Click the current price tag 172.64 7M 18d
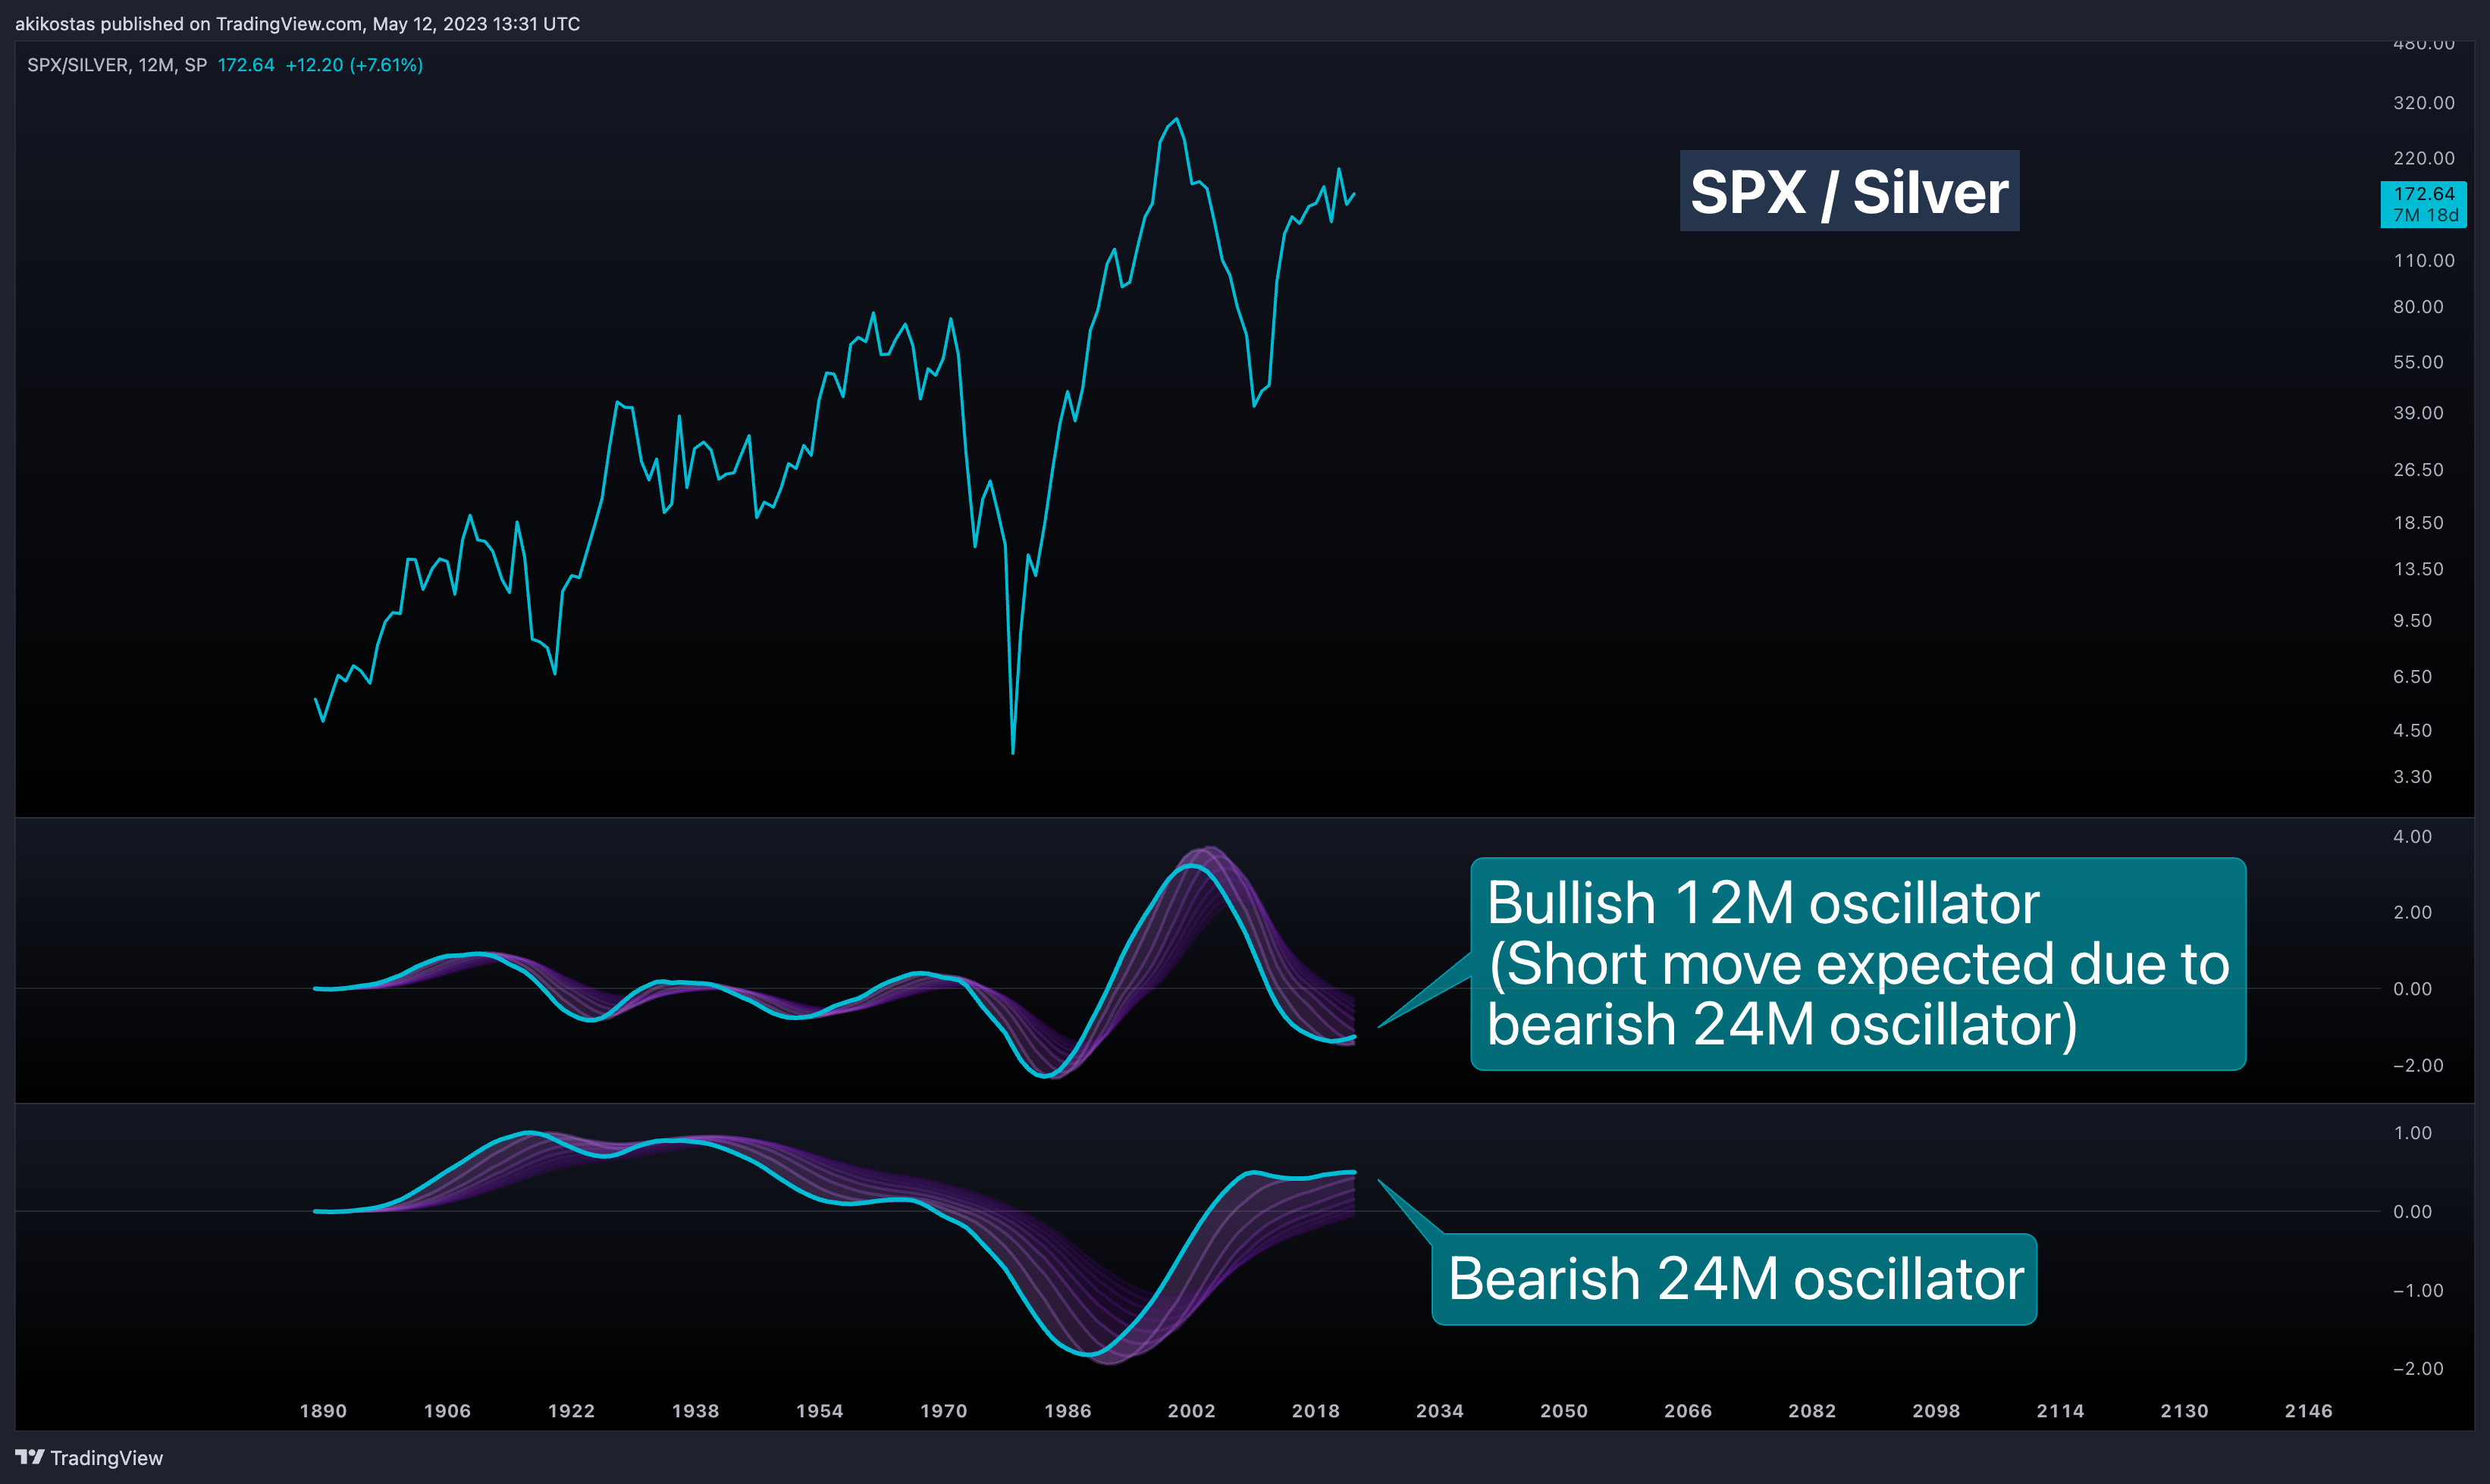The height and width of the screenshot is (1484, 2490). click(x=2423, y=204)
